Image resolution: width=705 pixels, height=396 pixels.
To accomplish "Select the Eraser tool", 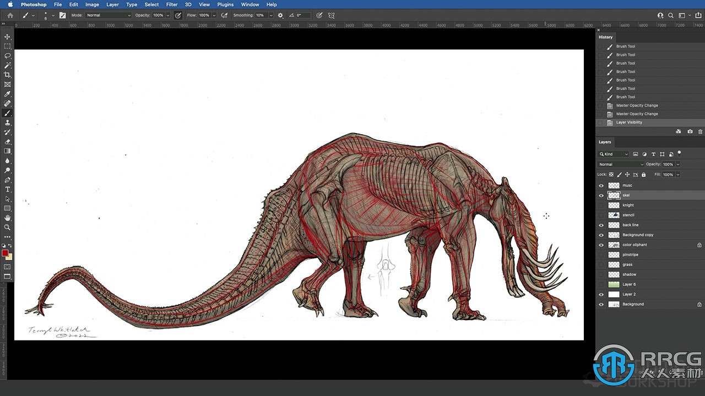I will (7, 141).
